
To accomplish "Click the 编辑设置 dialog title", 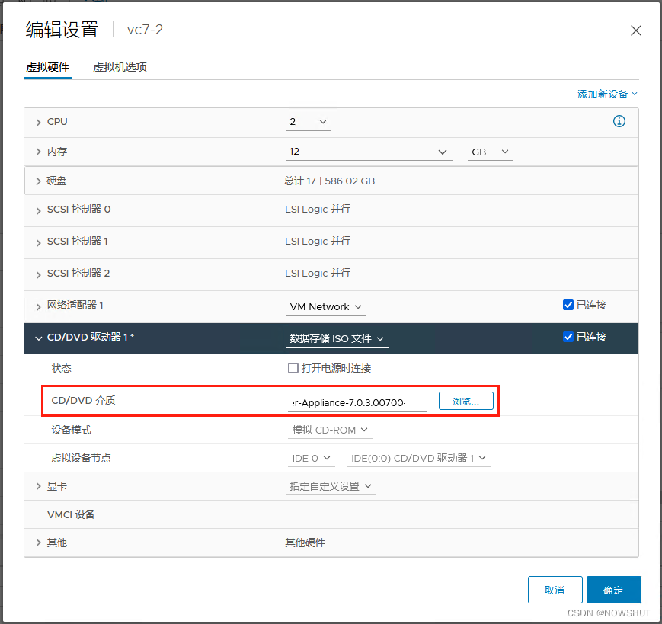I will click(x=62, y=30).
